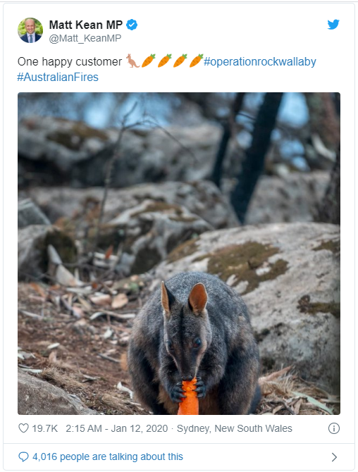Click the last carrot emoji
Screen dimensions: 358x472
pyautogui.click(x=196, y=61)
